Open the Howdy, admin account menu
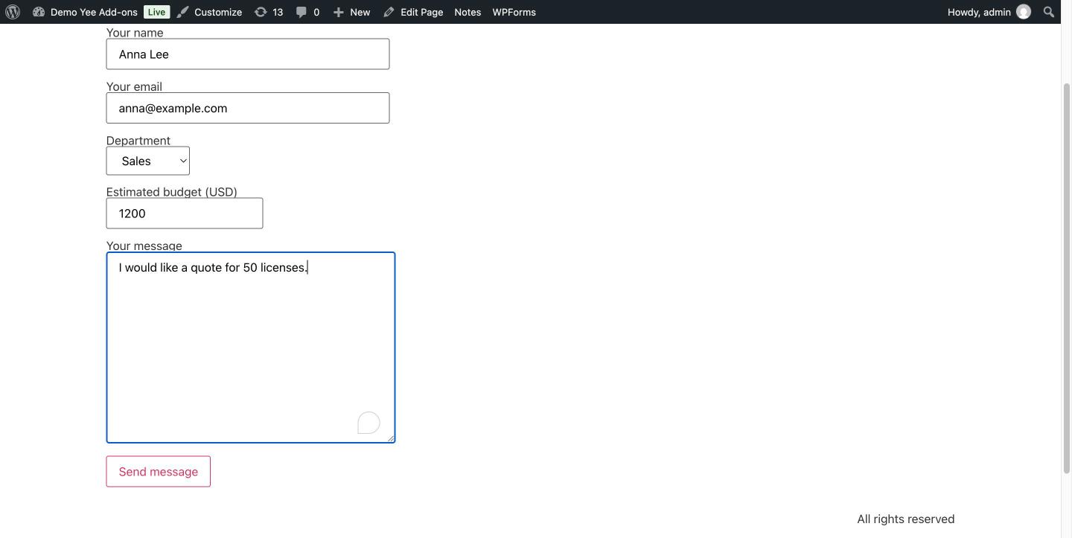1072x538 pixels. point(989,12)
